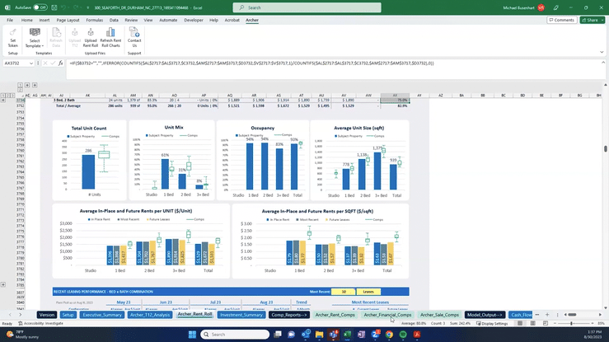Screen dimensions: 609x342
Task: Open Google Chrome from the taskbar
Action: coord(389,335)
